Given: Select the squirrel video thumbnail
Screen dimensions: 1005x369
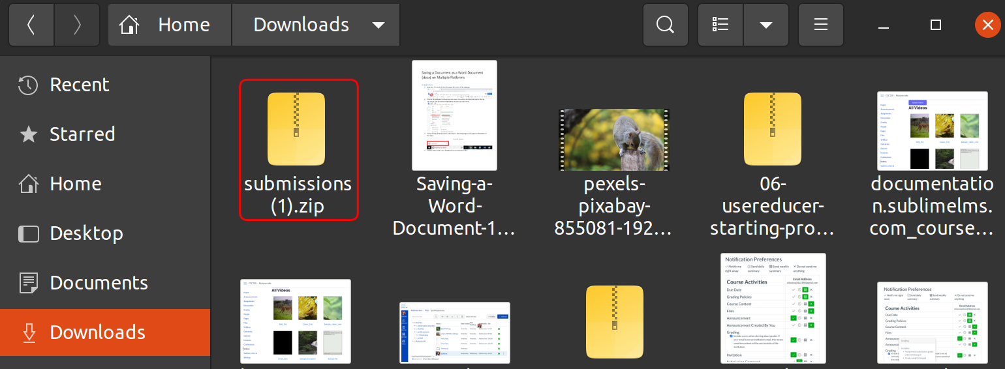Looking at the screenshot, I should coord(613,140).
